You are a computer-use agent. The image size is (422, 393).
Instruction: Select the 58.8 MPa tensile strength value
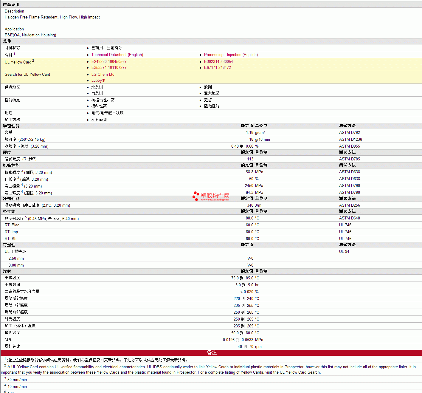255,172
